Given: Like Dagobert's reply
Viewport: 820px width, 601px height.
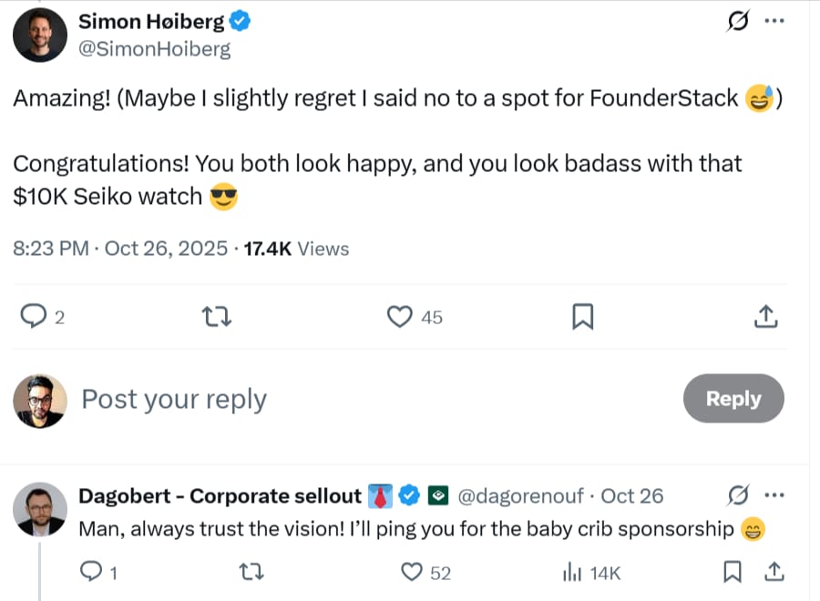Looking at the screenshot, I should (x=414, y=572).
